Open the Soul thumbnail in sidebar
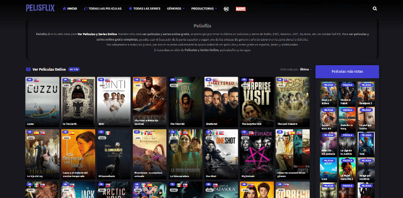The width and height of the screenshot is (403, 198). pyautogui.click(x=366, y=144)
